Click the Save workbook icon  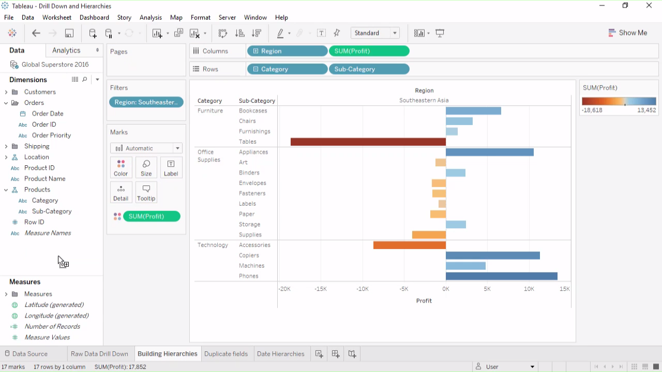click(x=69, y=33)
